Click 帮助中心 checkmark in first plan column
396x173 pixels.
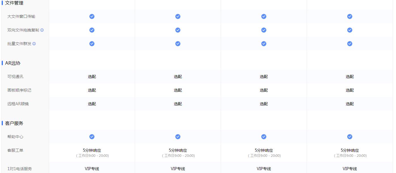pos(92,137)
